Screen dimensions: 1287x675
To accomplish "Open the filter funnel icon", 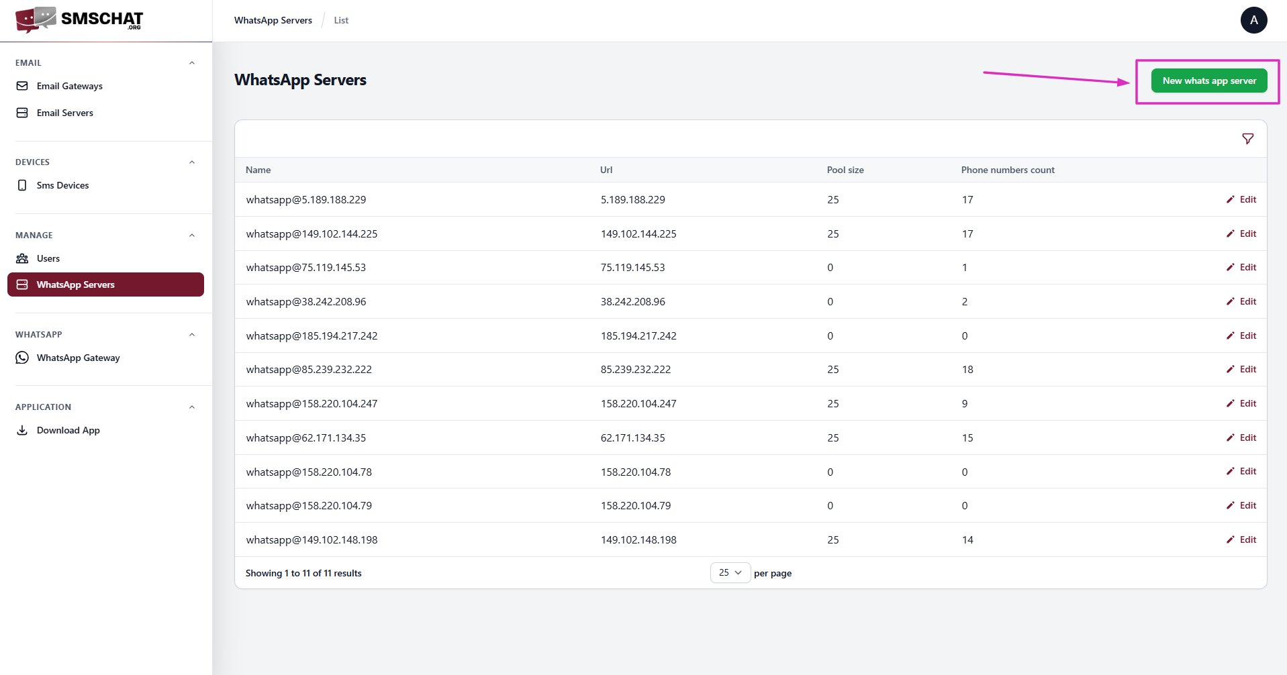I will 1247,139.
